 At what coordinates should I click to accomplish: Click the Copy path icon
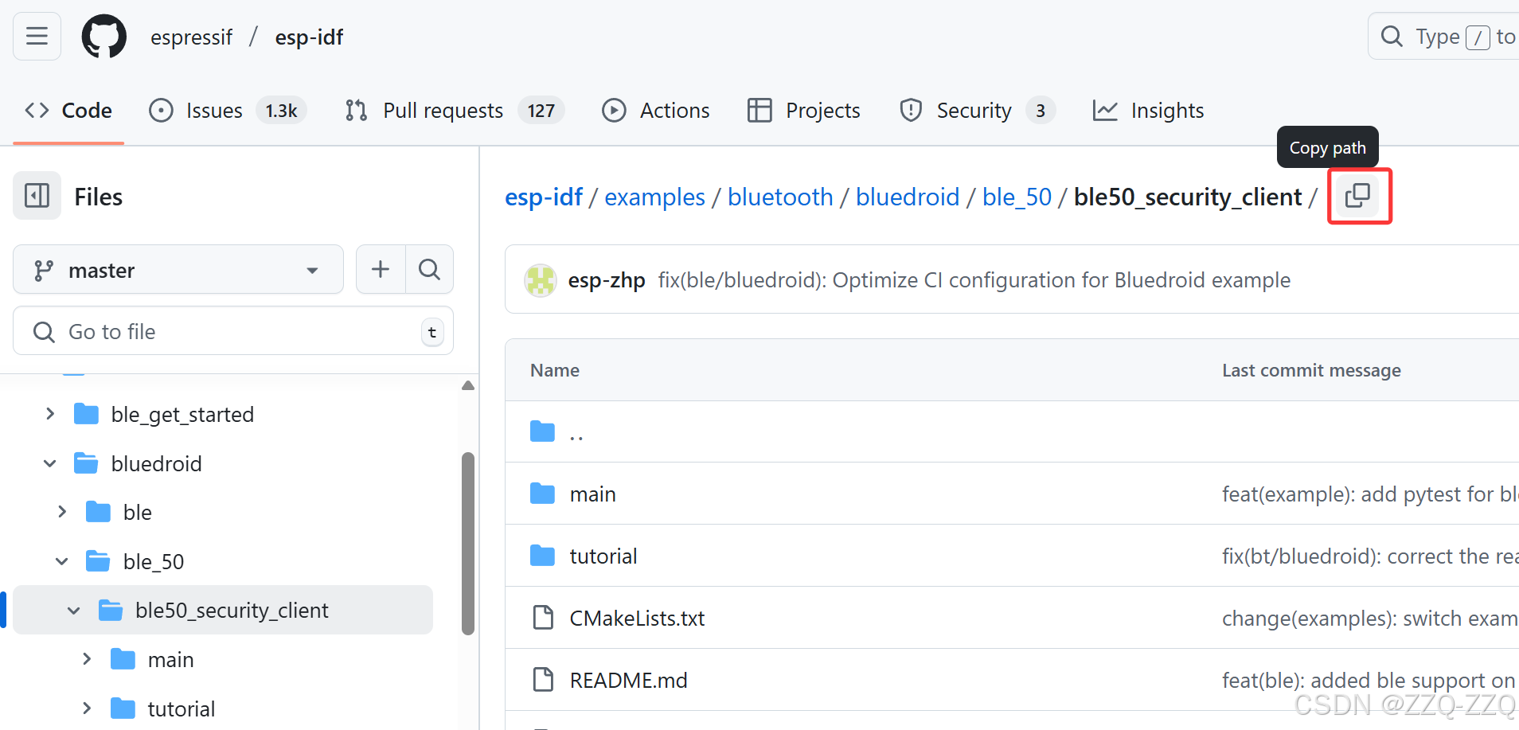[x=1357, y=196]
